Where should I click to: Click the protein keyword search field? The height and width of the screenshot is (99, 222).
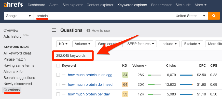point(103,16)
